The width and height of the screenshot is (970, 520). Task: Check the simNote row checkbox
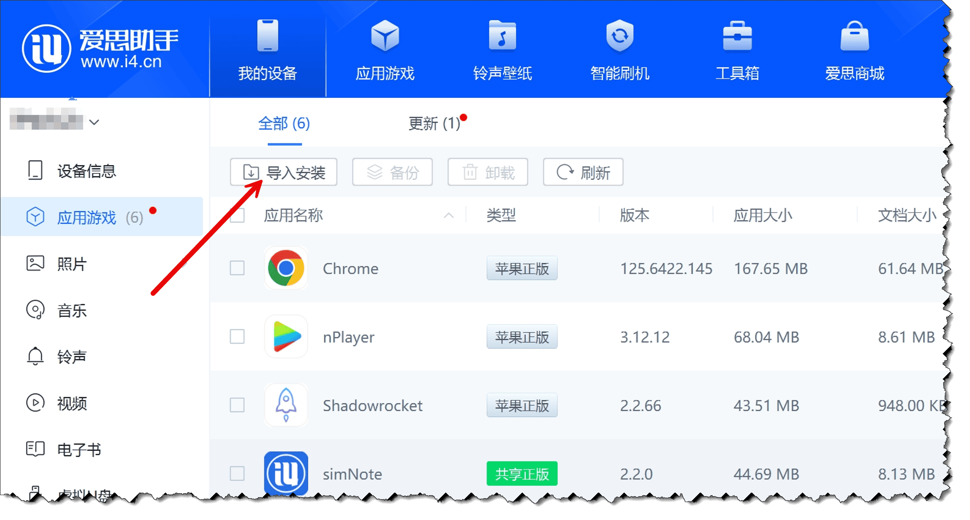[237, 473]
